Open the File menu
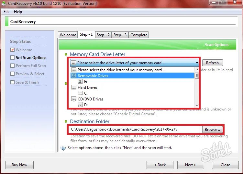 click(6, 12)
